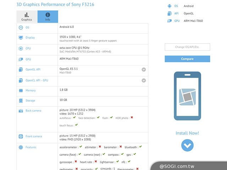Click the Compare button
The height and width of the screenshot is (170, 227).
click(x=187, y=59)
